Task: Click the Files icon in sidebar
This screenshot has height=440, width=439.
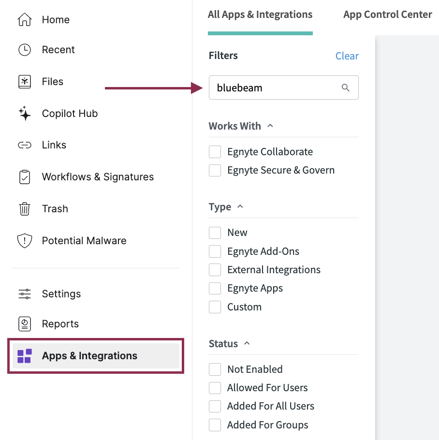Action: coord(25,82)
